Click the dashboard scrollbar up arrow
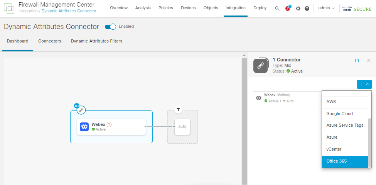Image resolution: width=376 pixels, height=185 pixels. [x=244, y=56]
